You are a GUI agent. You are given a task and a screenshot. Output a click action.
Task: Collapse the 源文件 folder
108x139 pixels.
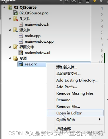10,30
